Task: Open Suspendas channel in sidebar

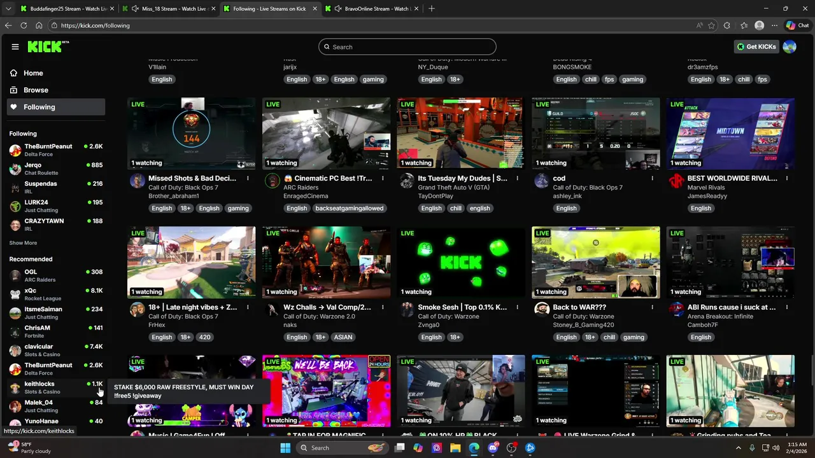Action: coord(57,188)
